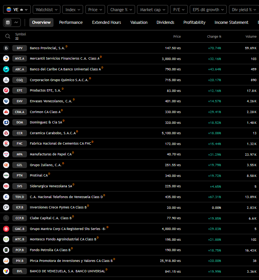Click the Fondo Petrolia logo icon

tap(6, 250)
